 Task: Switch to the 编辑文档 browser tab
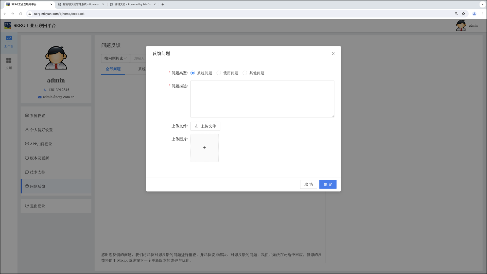point(132,4)
